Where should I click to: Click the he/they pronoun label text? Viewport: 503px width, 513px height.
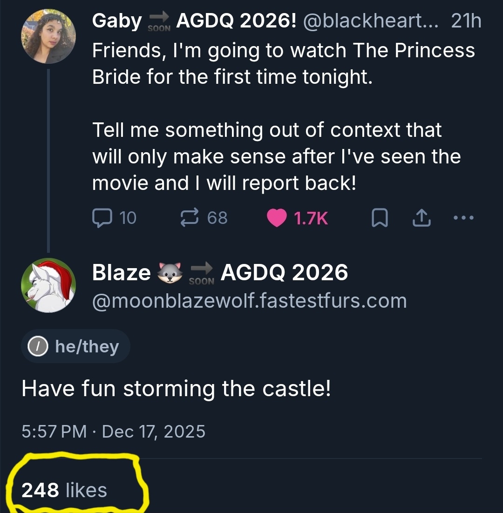click(x=87, y=346)
